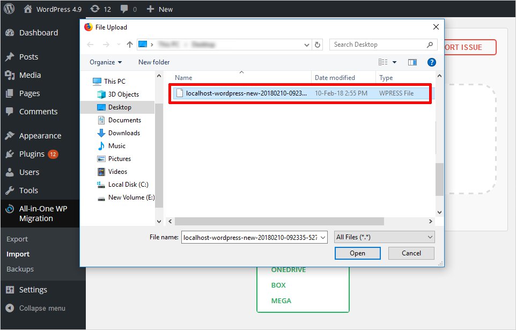Expand the Organize dropdown menu
The height and width of the screenshot is (330, 516).
pos(106,62)
